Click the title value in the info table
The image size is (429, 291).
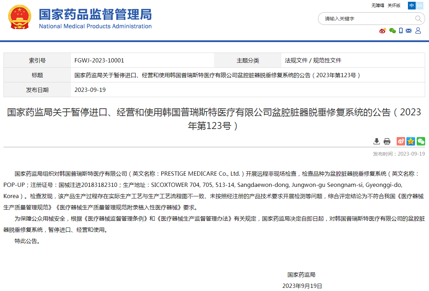pos(217,75)
